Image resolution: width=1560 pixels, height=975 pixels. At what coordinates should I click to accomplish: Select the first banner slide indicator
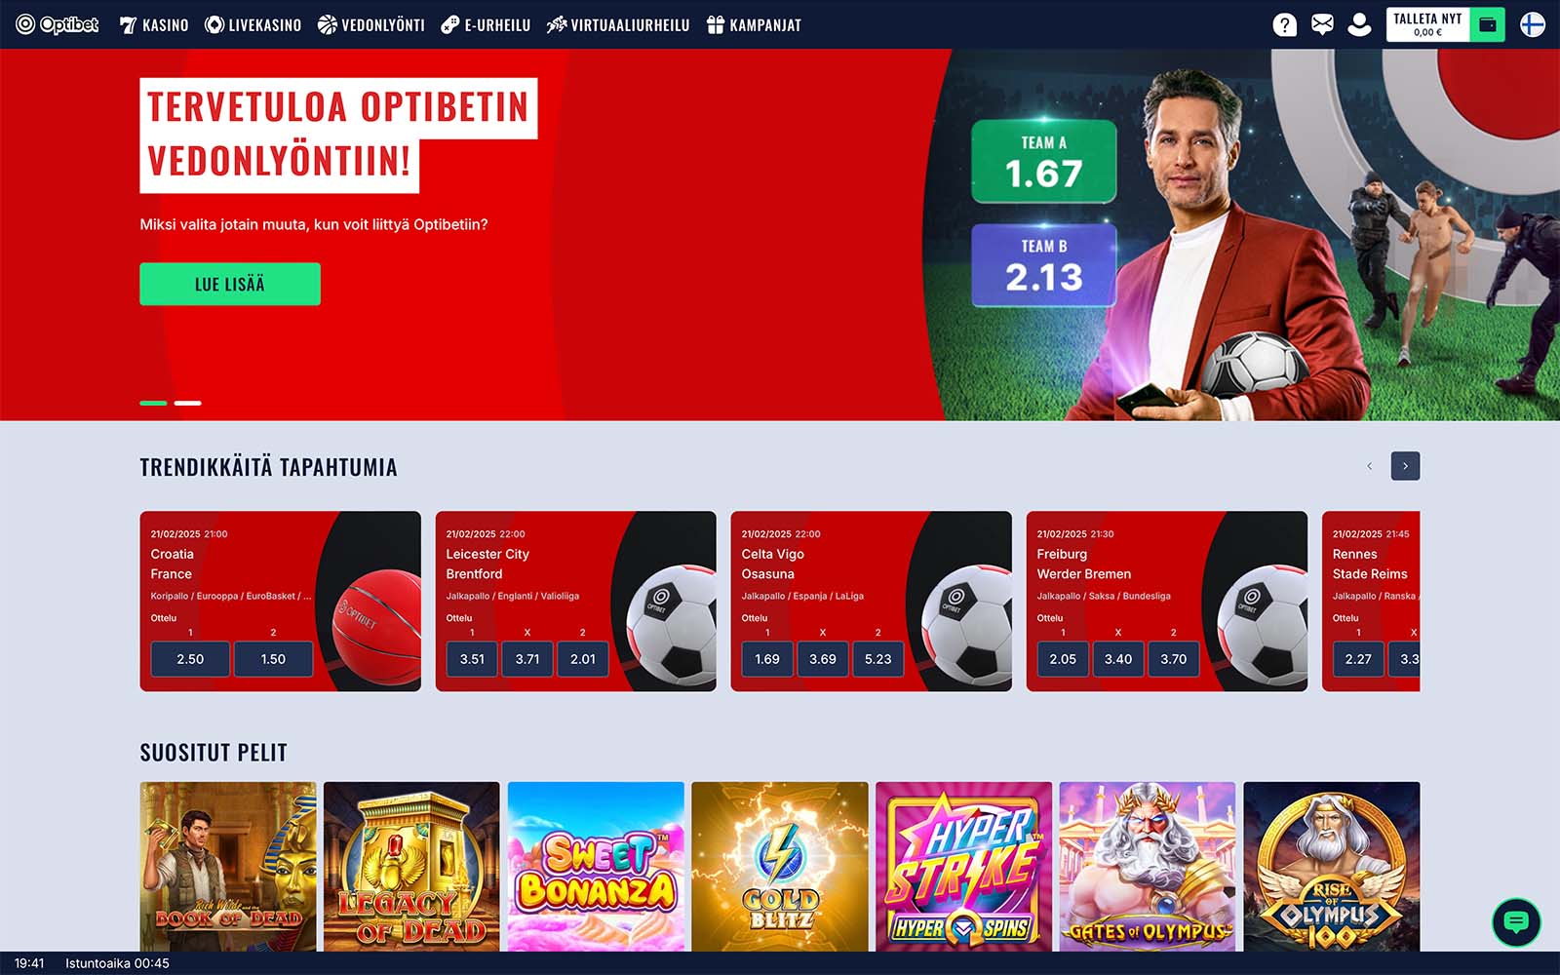point(153,403)
